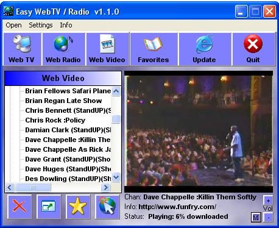
Task: Open the Info menu
Action: point(66,25)
